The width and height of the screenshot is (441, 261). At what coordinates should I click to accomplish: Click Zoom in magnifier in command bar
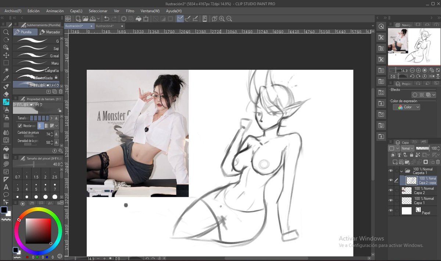pos(222,19)
